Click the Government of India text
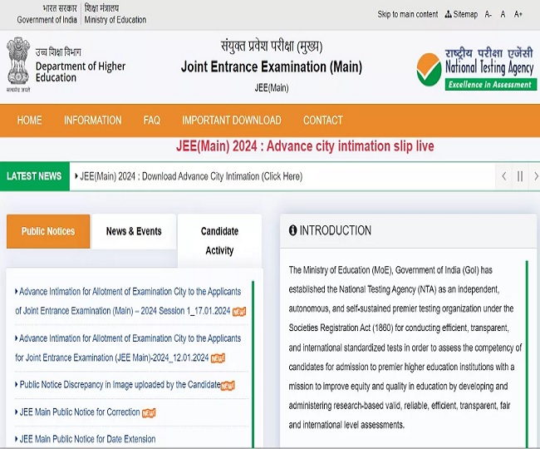The height and width of the screenshot is (449, 540). [47, 20]
